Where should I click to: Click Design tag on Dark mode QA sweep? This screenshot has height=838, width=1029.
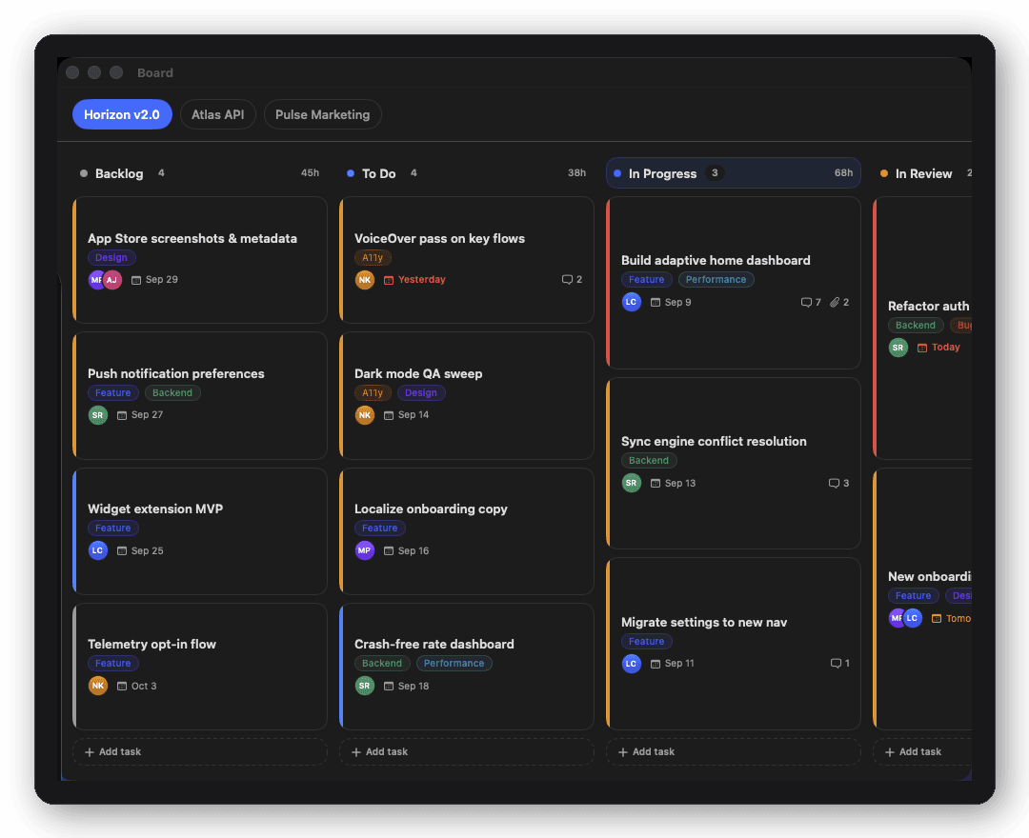pyautogui.click(x=421, y=392)
